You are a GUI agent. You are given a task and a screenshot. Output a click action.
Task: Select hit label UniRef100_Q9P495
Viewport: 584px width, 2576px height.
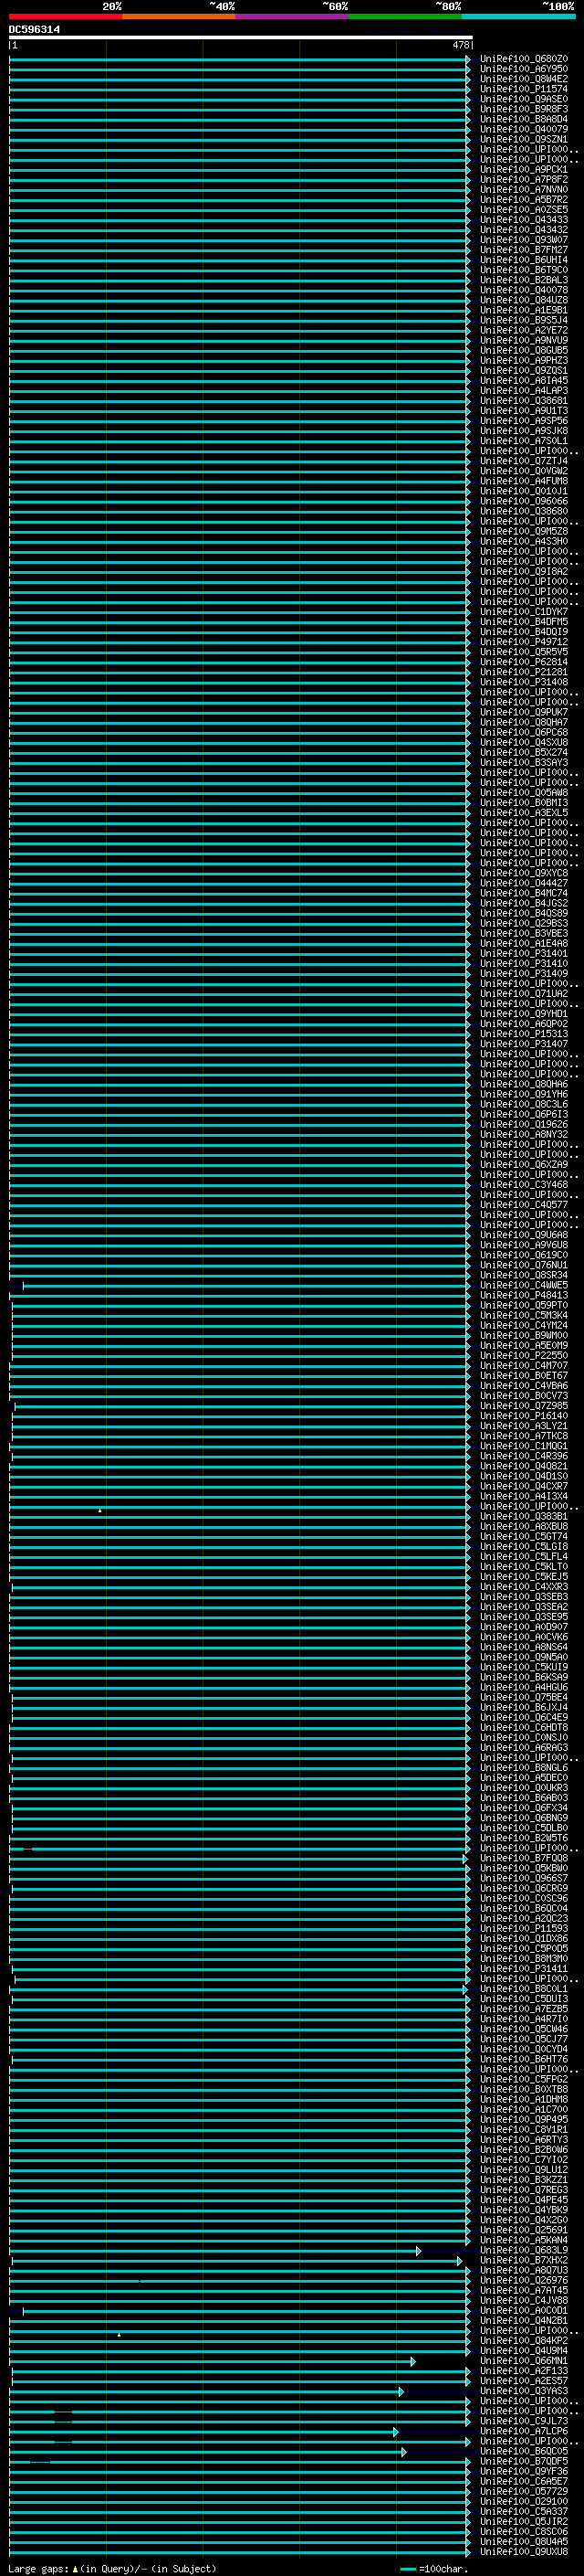[x=523, y=2119]
